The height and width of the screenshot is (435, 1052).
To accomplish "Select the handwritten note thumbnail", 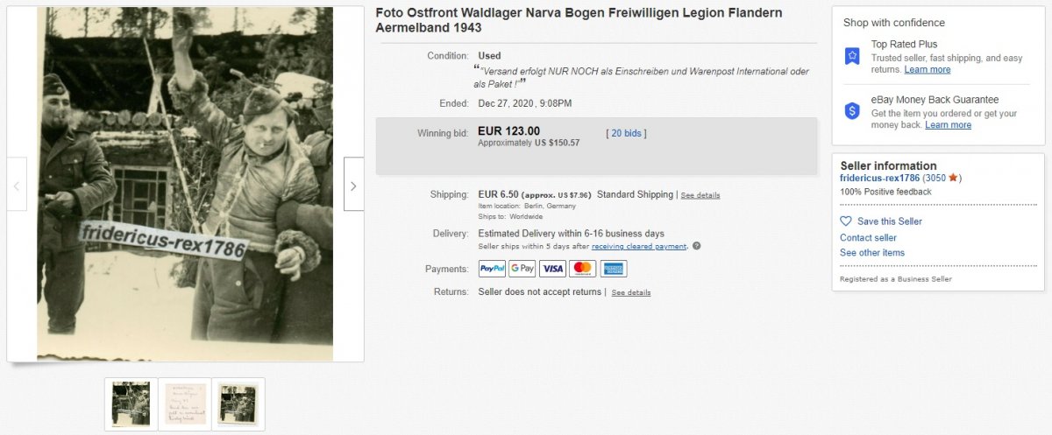I will coord(185,404).
